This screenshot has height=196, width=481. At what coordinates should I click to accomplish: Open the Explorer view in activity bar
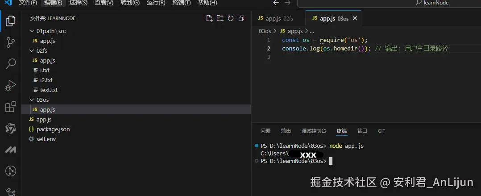10,21
